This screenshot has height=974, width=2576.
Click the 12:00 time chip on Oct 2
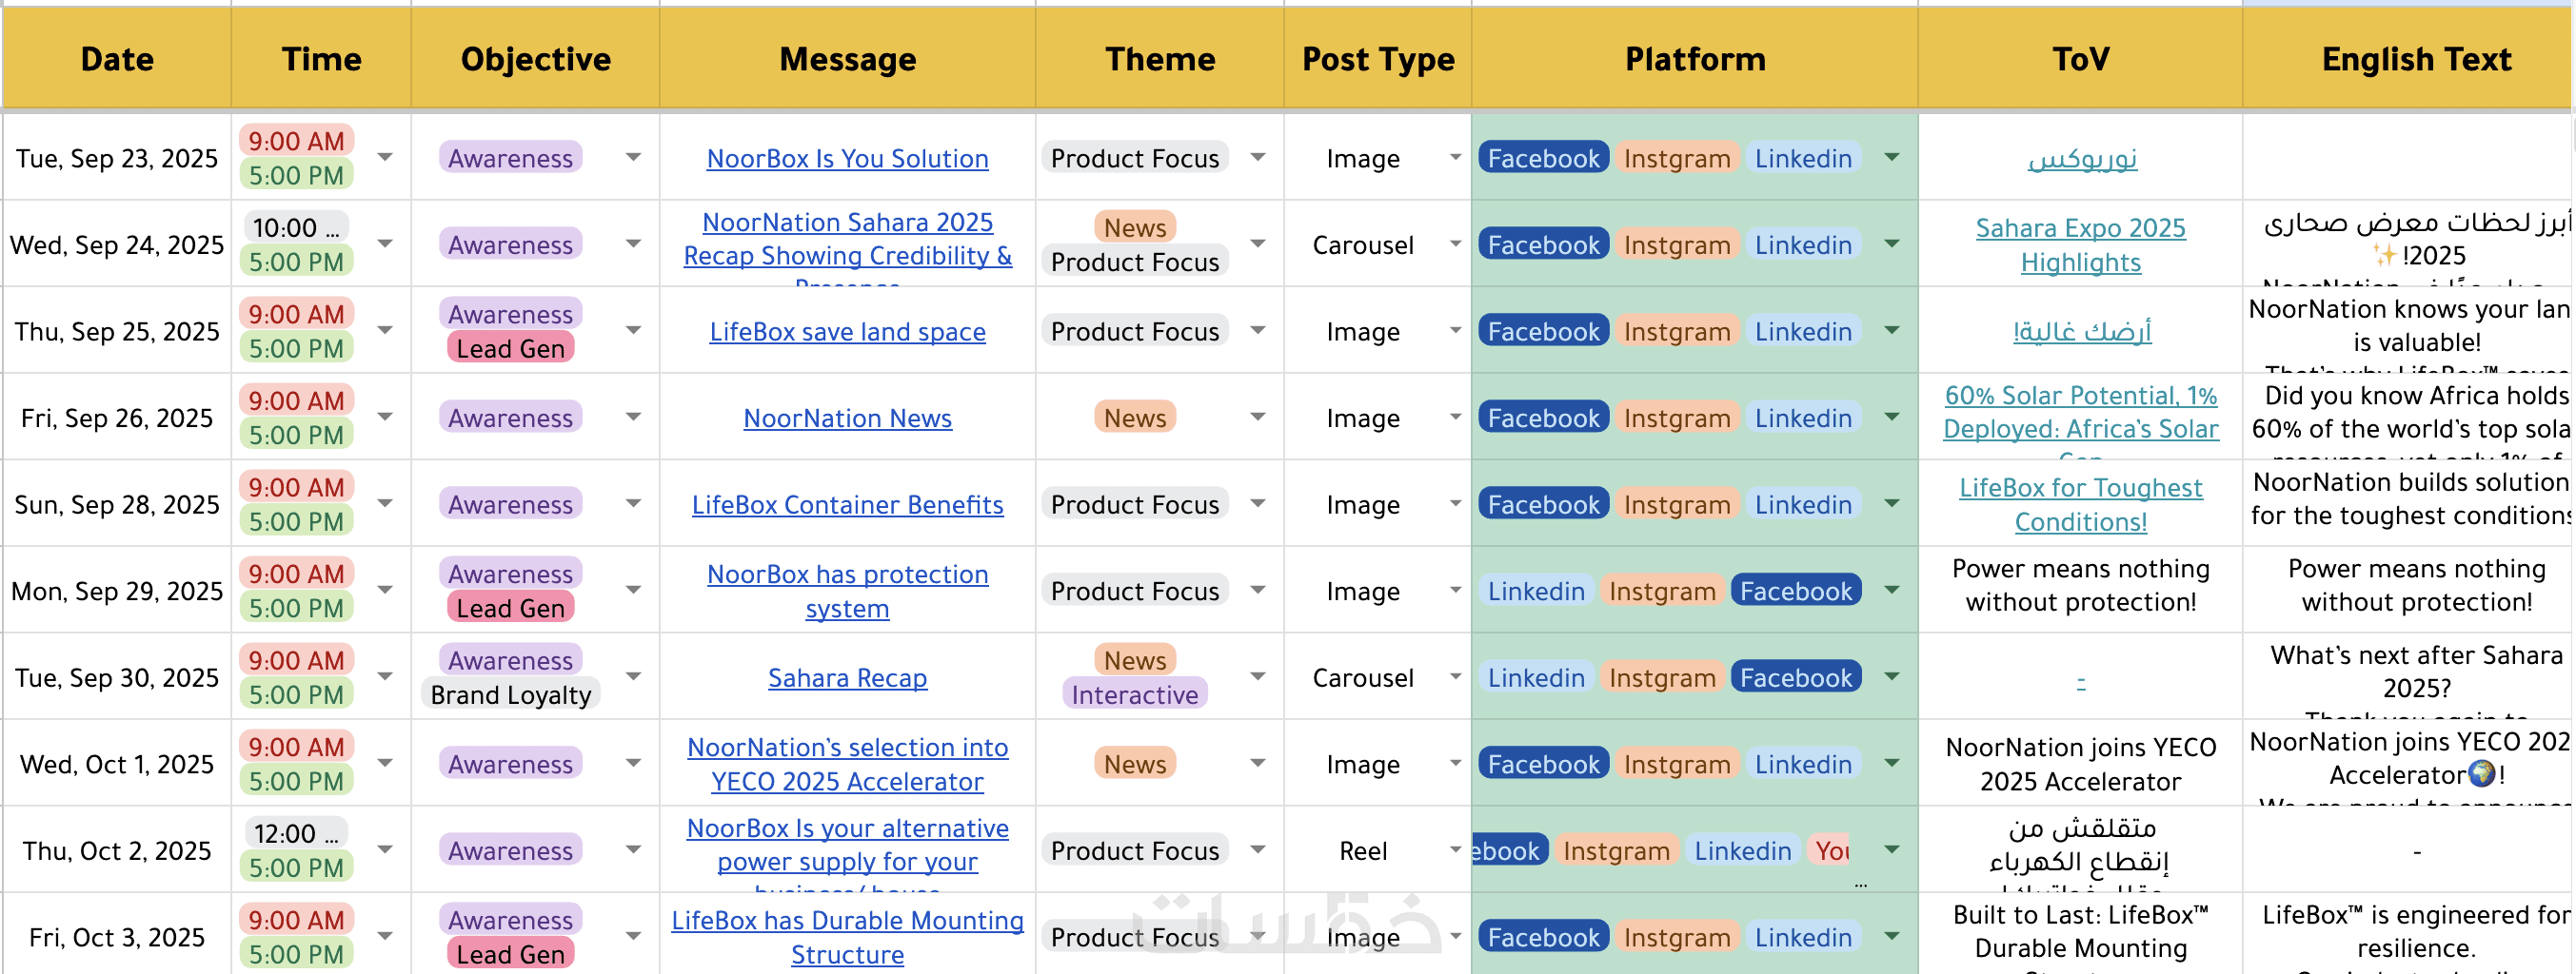(x=295, y=833)
